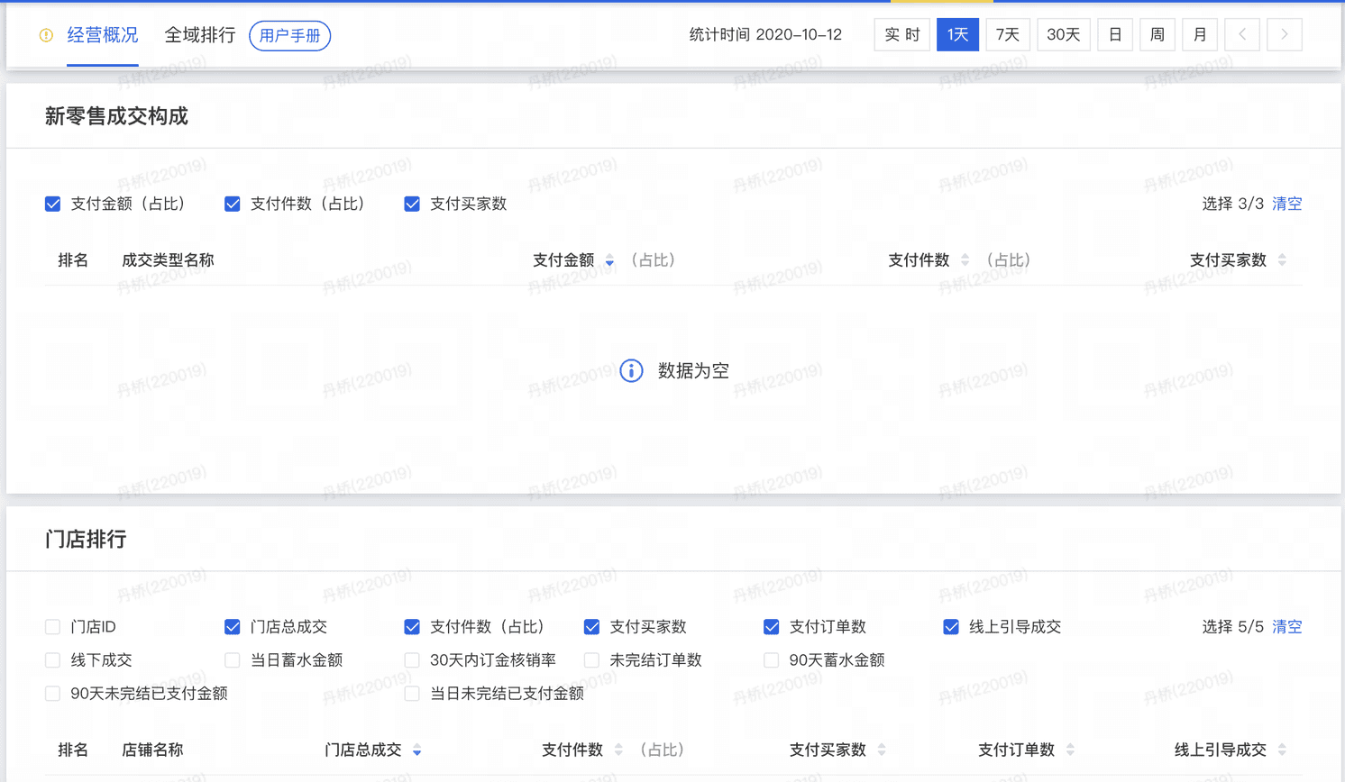Select 30天 time range
Screen dimensions: 1345x782
1064,34
